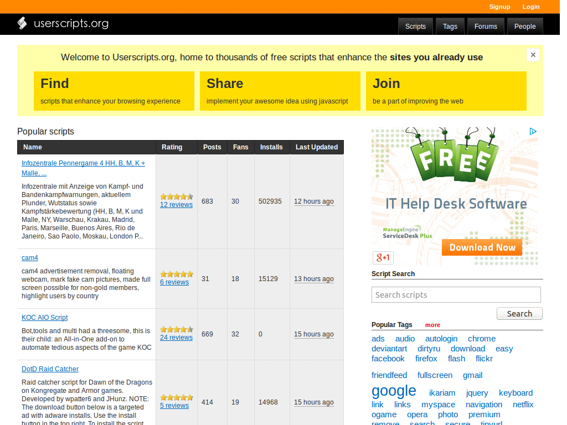The width and height of the screenshot is (567, 425).
Task: Click the userscripts.org logo icon
Action: 22,24
